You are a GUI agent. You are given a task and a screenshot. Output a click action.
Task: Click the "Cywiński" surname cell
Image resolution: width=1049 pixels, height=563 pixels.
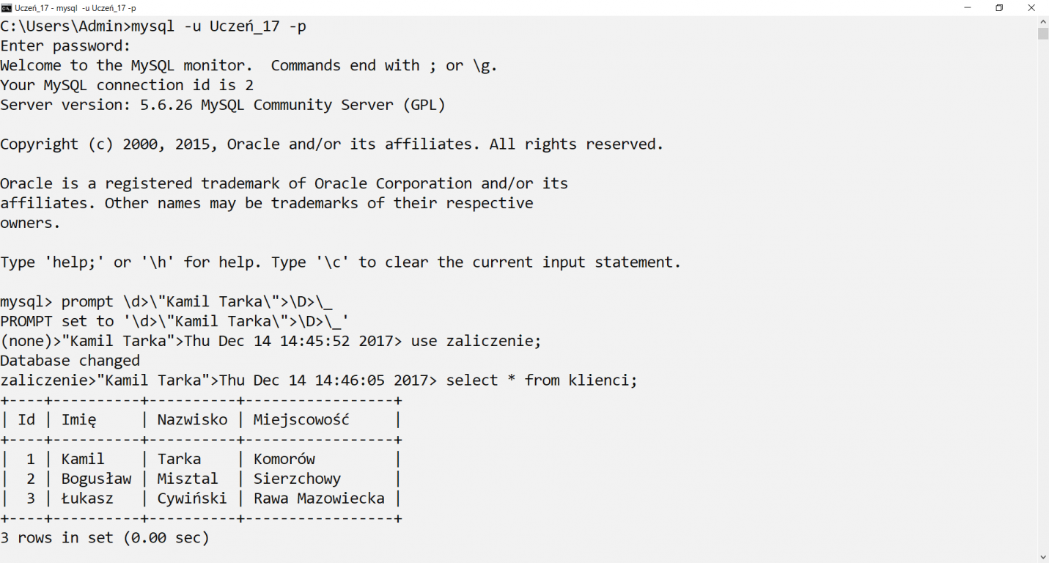pyautogui.click(x=192, y=498)
